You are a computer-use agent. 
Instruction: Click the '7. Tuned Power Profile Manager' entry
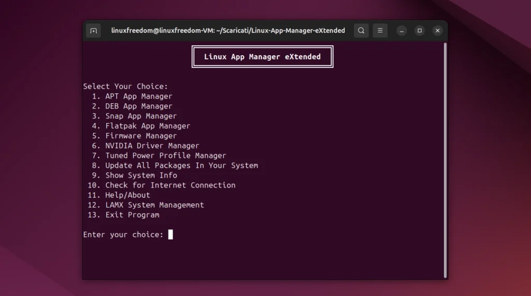click(159, 155)
